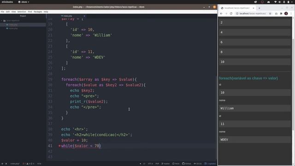Click the 8 output block in browser
Image resolution: width=295 pixels, height=166 pixels.
point(255,52)
